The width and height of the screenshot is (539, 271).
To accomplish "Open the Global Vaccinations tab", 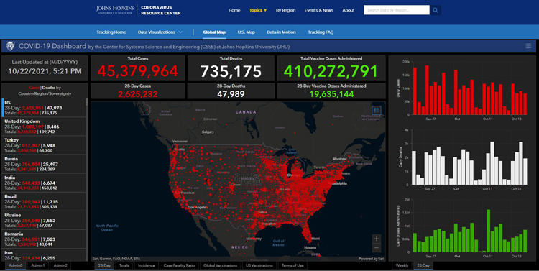I will [x=220, y=265].
